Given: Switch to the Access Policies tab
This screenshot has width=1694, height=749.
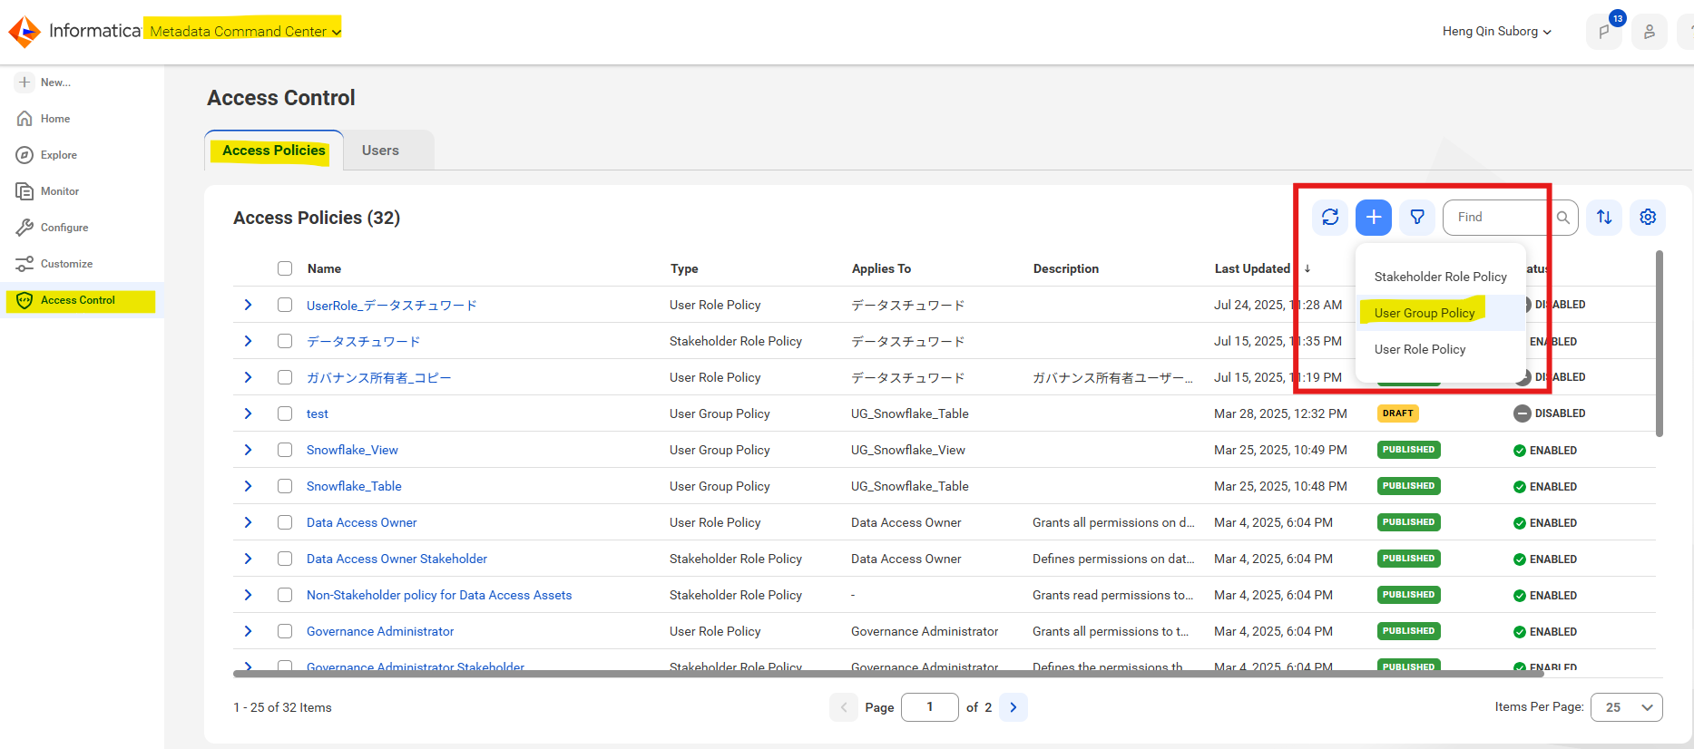Looking at the screenshot, I should pyautogui.click(x=274, y=151).
